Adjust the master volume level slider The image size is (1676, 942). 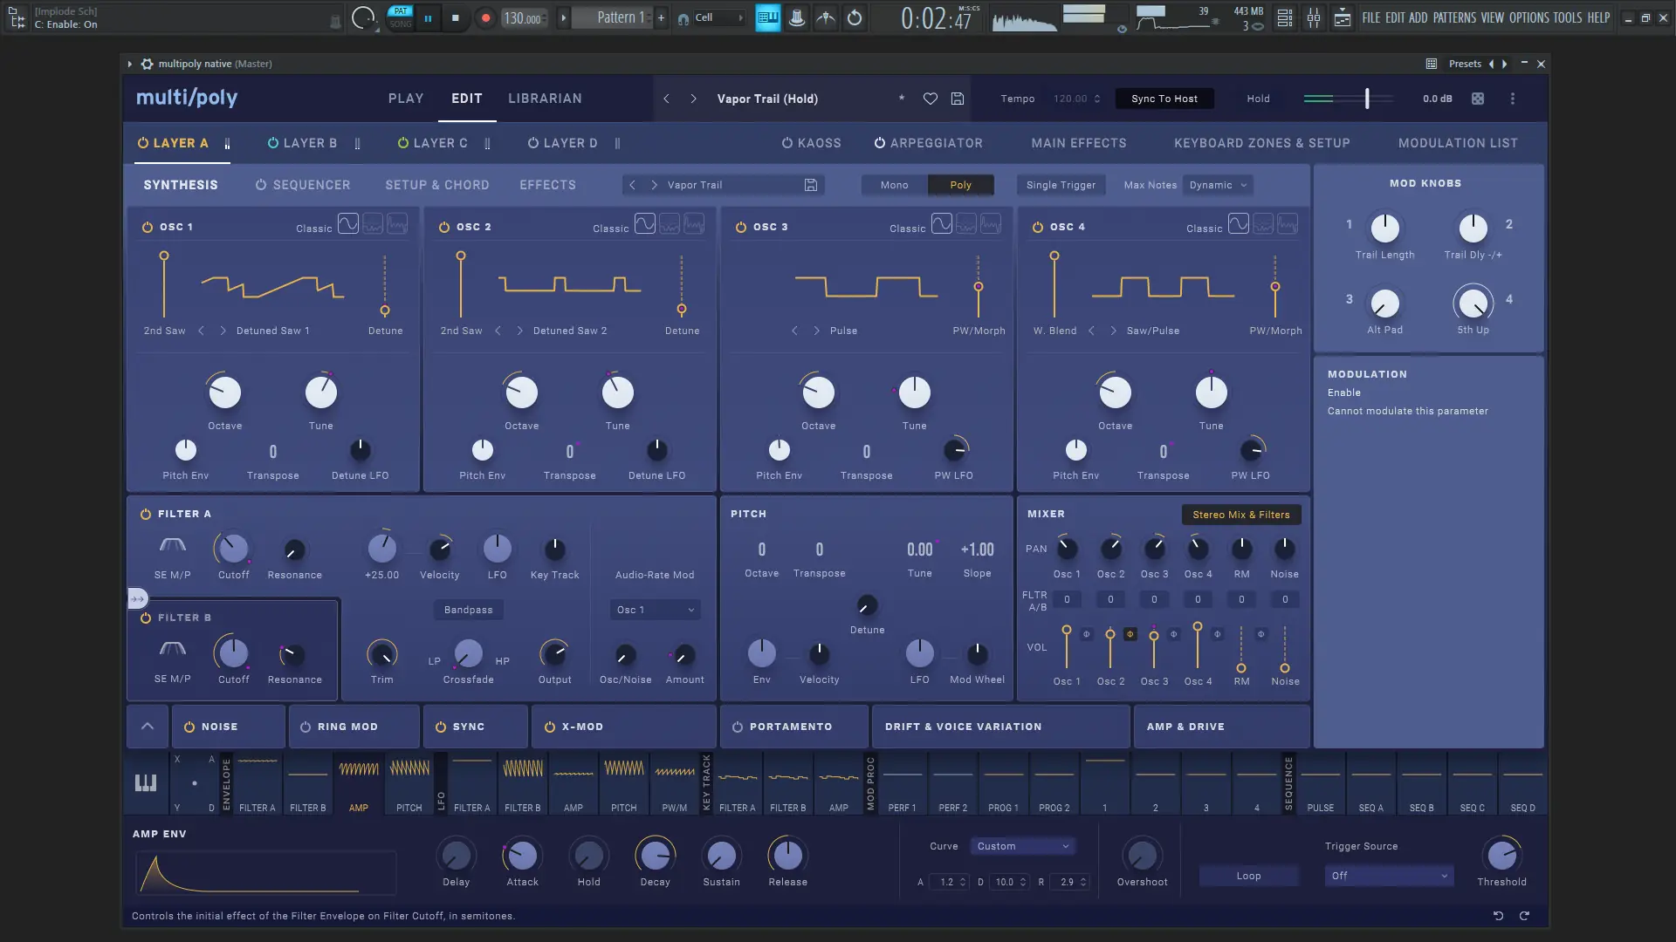pyautogui.click(x=1366, y=99)
